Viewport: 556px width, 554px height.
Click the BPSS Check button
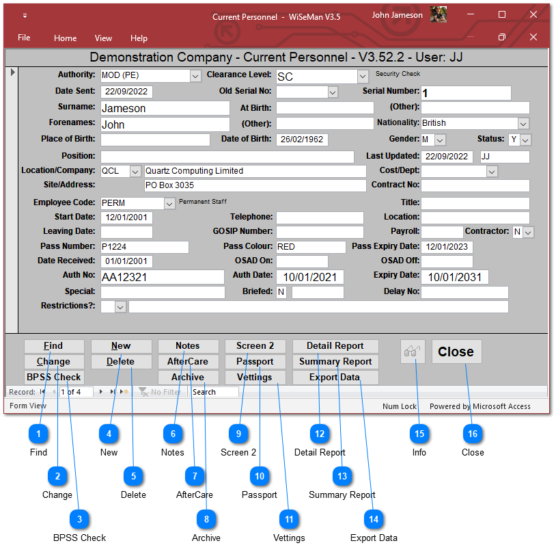(54, 377)
